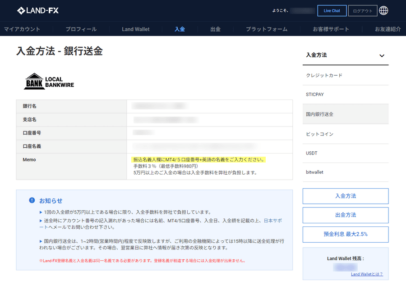Click the LAND-FX logo
Screen dimensions: 406x285
pyautogui.click(x=38, y=11)
